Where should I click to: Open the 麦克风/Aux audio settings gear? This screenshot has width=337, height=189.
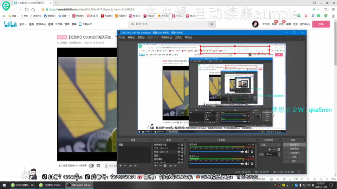point(252,164)
